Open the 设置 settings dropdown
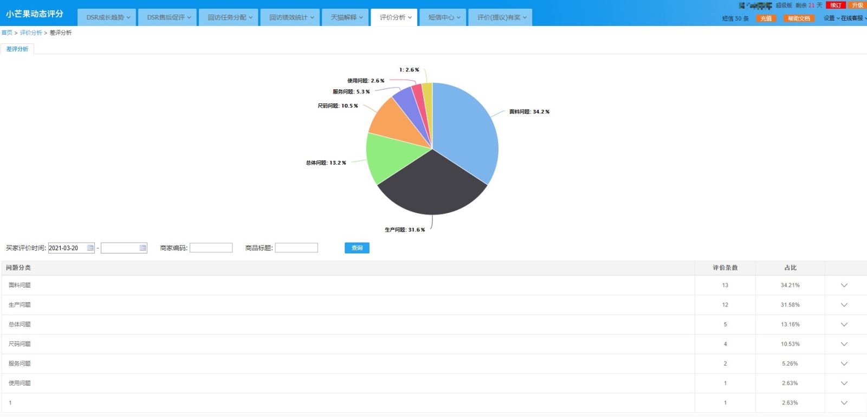 (x=831, y=18)
